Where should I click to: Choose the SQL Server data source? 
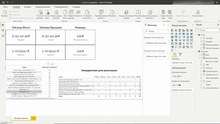65,14
